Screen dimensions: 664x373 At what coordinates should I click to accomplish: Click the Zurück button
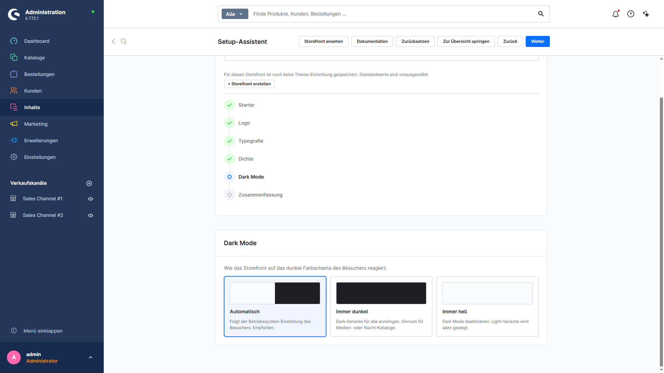(x=510, y=41)
